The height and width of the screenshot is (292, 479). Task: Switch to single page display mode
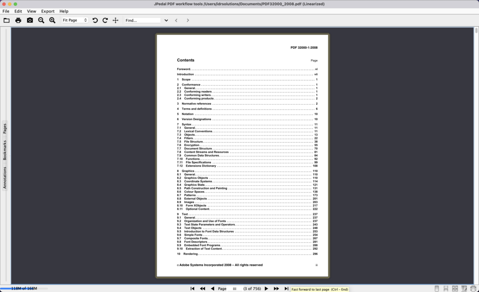coord(437,288)
